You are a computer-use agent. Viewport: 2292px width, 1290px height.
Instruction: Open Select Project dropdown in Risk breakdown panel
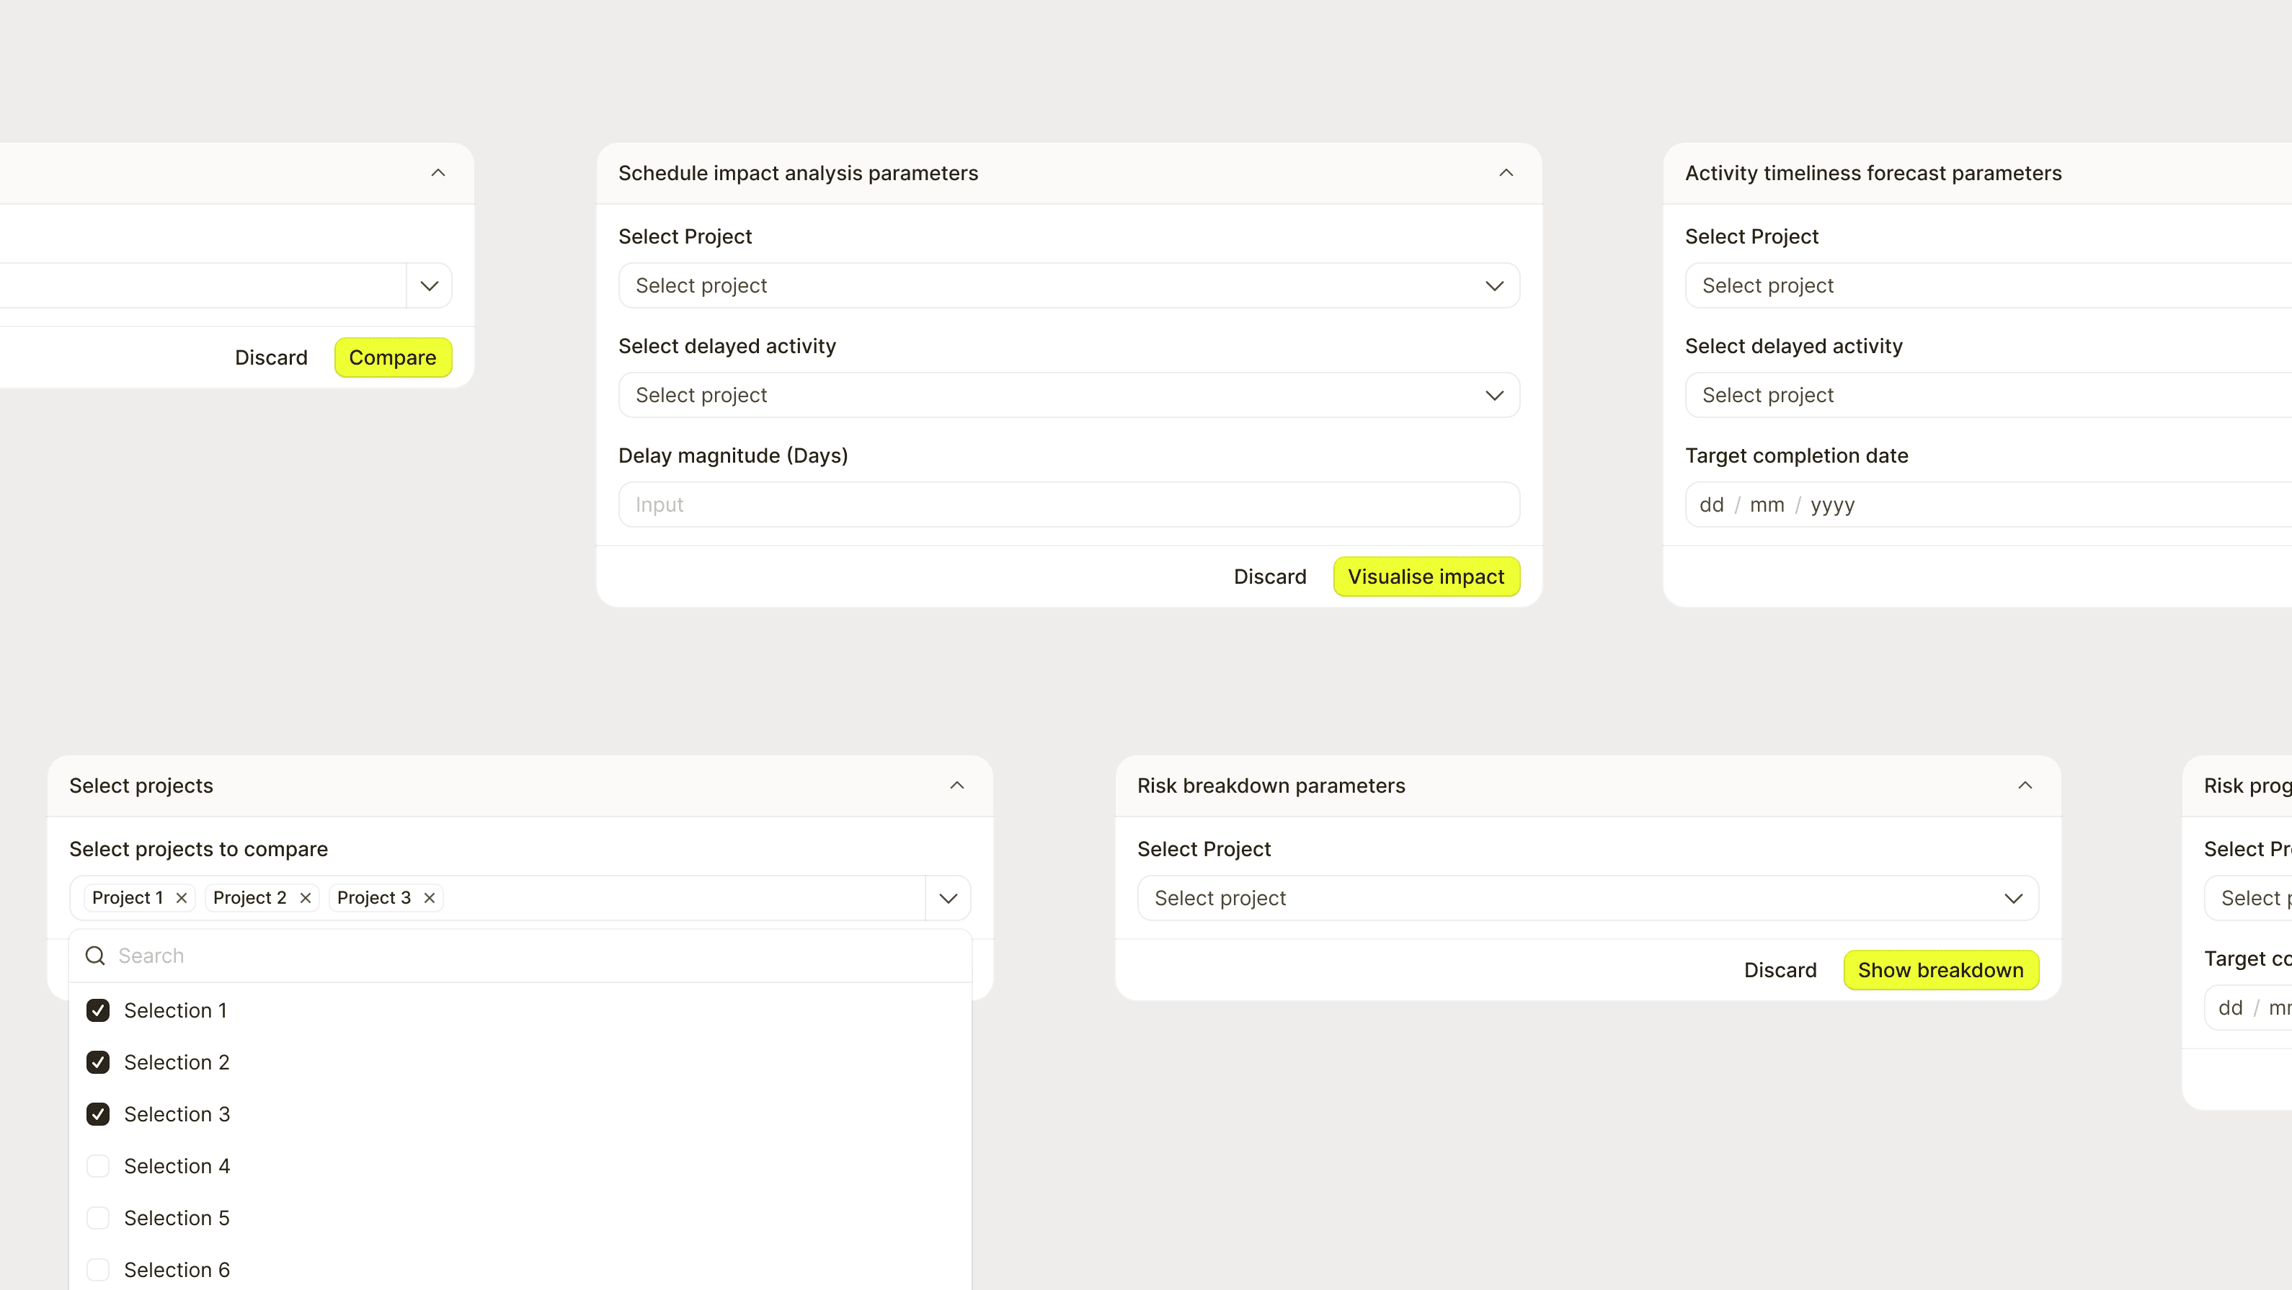pyautogui.click(x=1587, y=899)
